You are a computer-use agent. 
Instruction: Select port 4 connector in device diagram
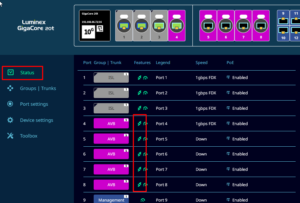pyautogui.click(x=177, y=26)
